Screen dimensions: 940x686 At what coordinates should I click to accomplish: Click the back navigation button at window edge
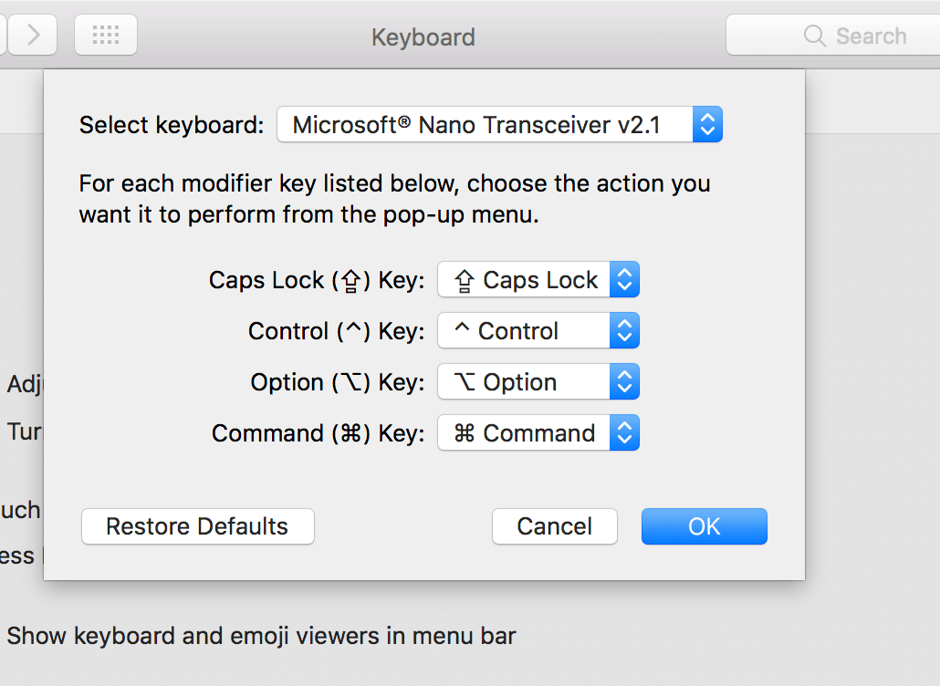(x=3, y=36)
